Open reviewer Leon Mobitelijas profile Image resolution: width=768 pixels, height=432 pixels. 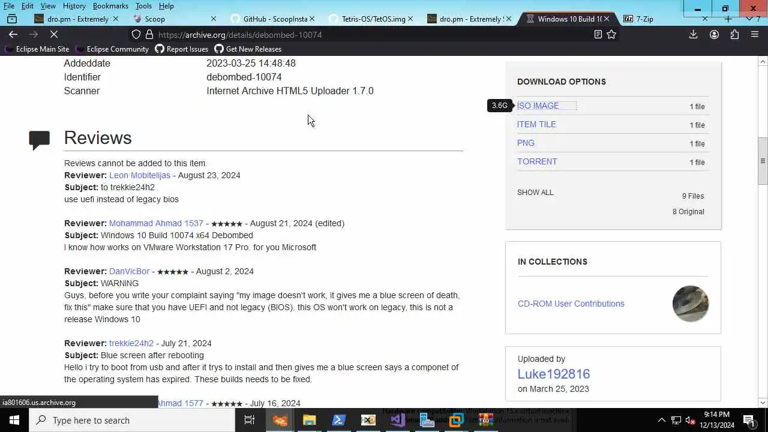(x=140, y=175)
